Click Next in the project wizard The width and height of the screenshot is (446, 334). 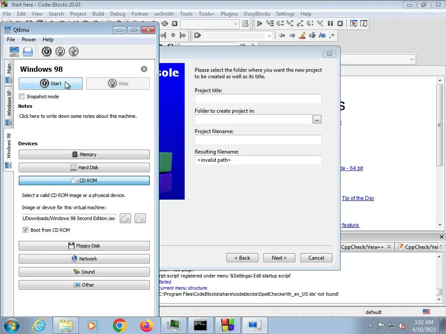click(x=279, y=258)
